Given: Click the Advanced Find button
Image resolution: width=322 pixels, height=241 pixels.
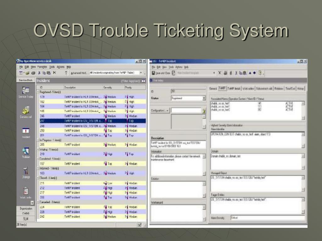Looking at the screenshot, I should [79, 73].
